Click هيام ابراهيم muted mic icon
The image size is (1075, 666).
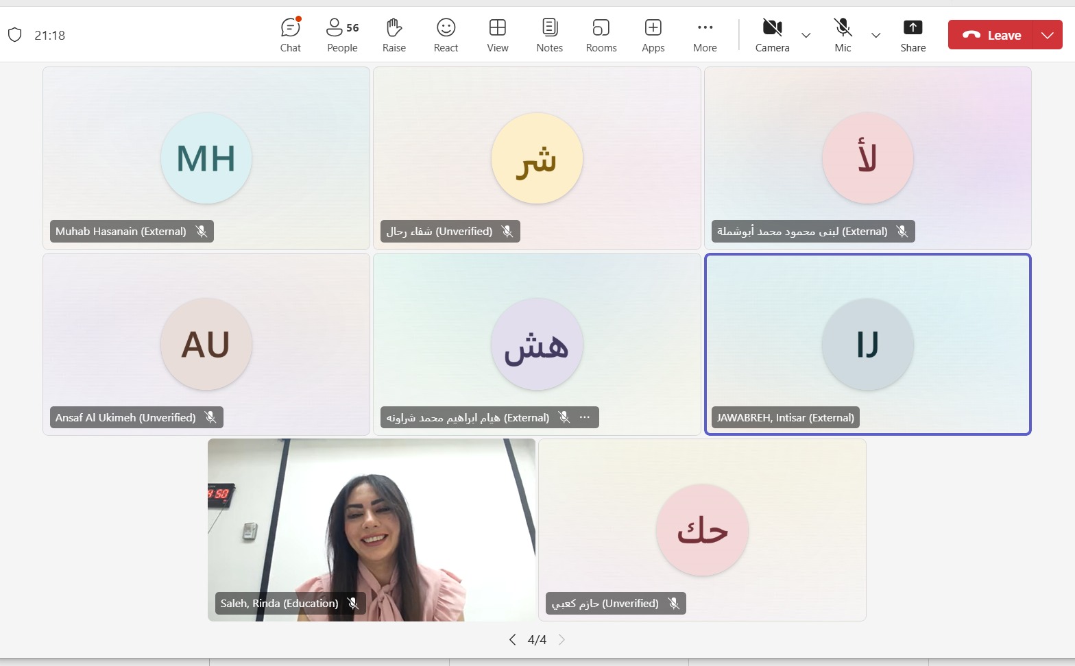(564, 417)
